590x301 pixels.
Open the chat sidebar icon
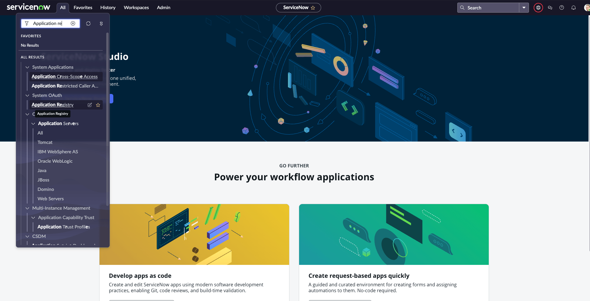pyautogui.click(x=550, y=8)
